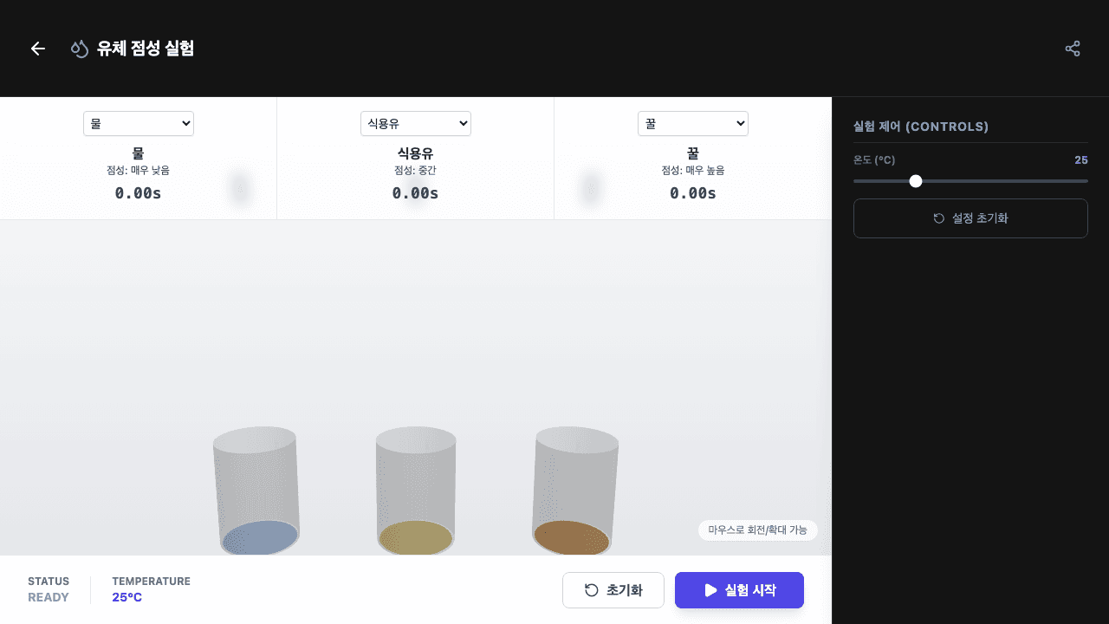Click the 마우스로 회전/확대 가능 hint
Image resolution: width=1109 pixels, height=624 pixels.
pyautogui.click(x=757, y=530)
